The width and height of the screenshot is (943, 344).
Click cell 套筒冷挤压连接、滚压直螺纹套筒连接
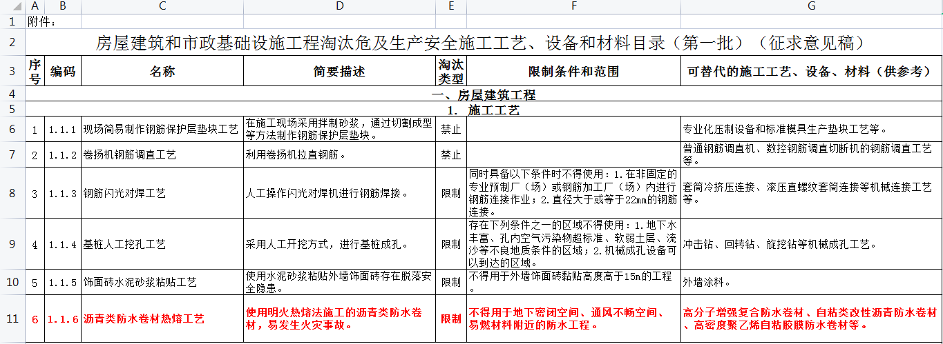click(x=812, y=194)
